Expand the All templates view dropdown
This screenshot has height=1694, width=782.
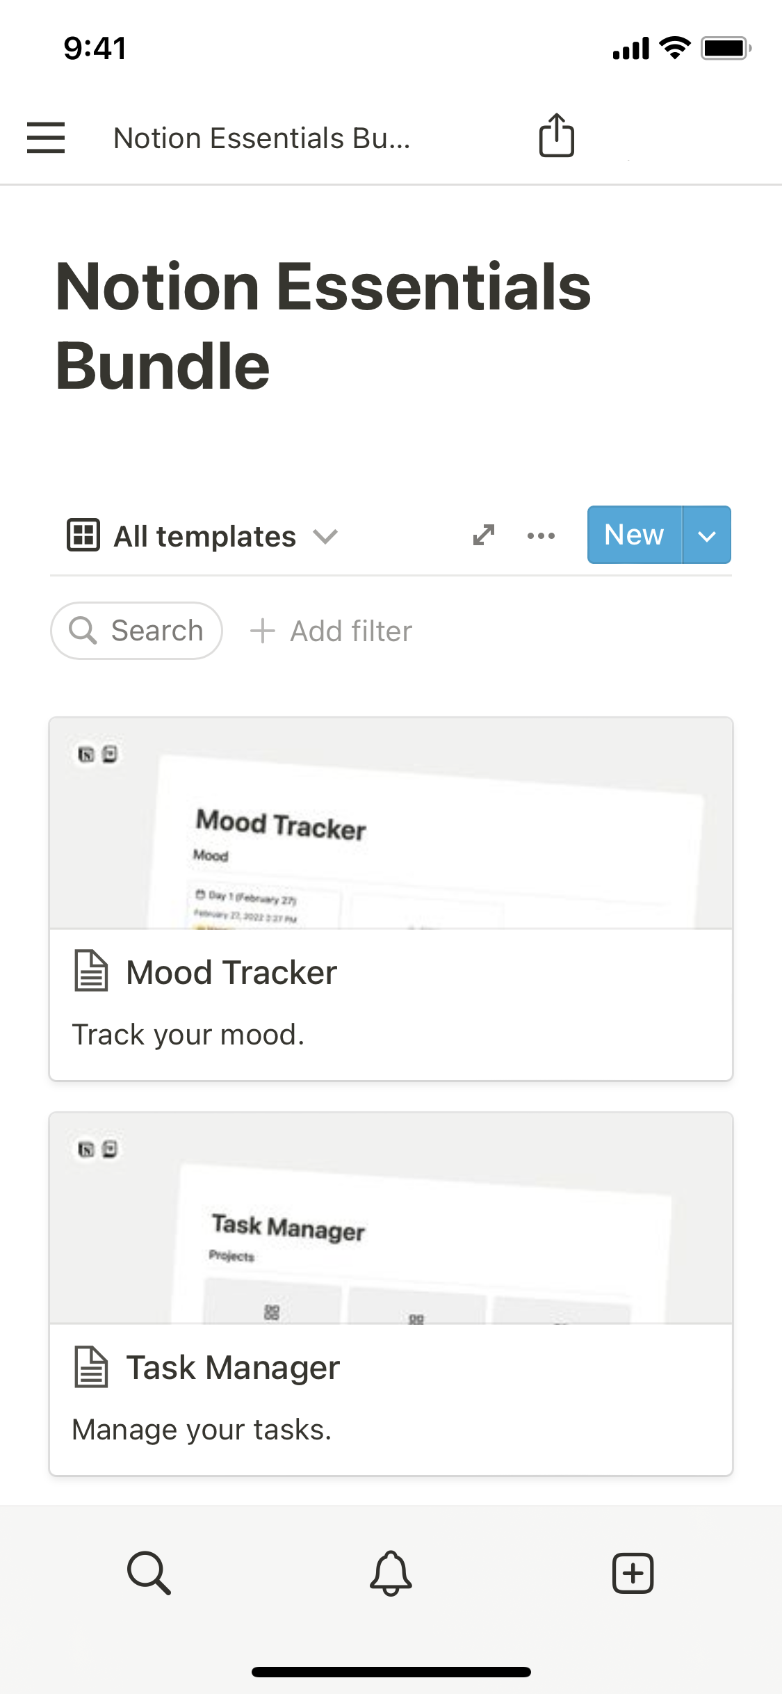[x=325, y=536]
